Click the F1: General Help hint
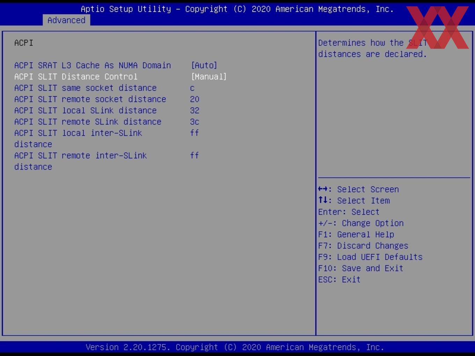This screenshot has height=356, width=475. (356, 234)
